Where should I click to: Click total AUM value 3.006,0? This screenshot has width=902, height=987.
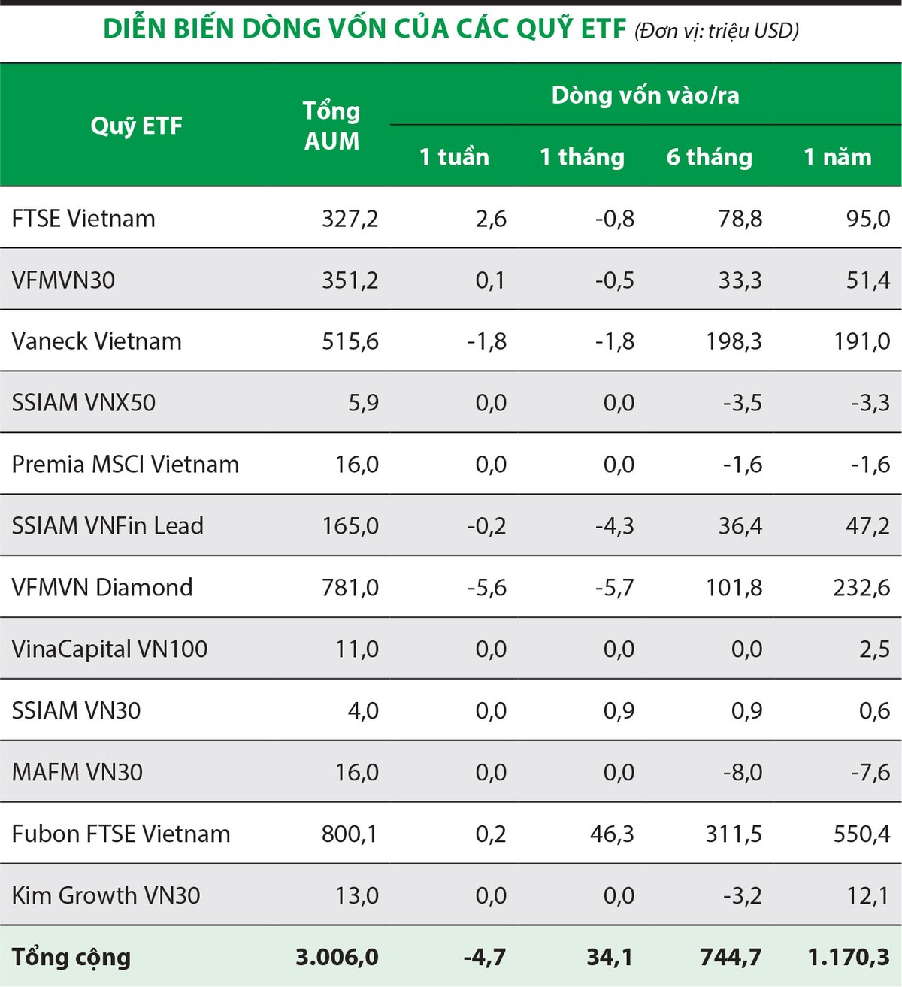click(337, 957)
